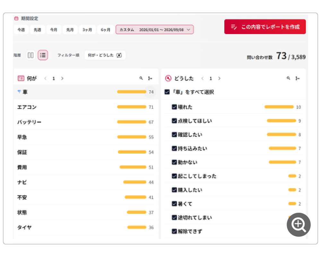This screenshot has height=257, width=321.
Task: Select the 車 row in 何が list
Action: click(86, 92)
